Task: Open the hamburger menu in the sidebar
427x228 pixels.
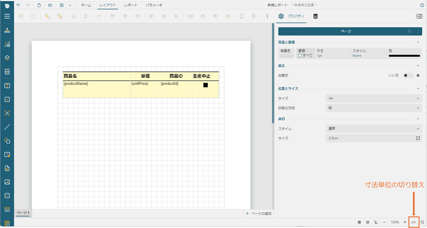Action: (x=7, y=16)
